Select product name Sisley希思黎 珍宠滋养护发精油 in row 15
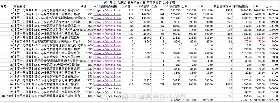This screenshot has height=103, width=280. pos(47,65)
